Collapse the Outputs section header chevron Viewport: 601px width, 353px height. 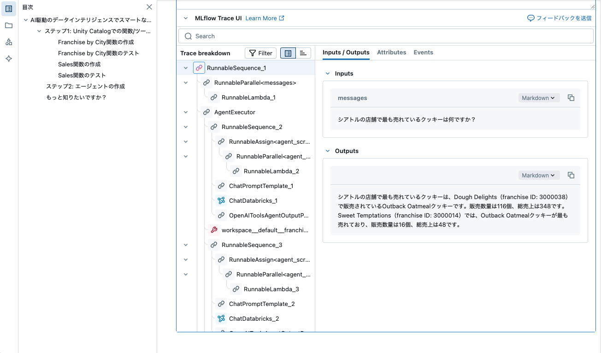coord(327,151)
